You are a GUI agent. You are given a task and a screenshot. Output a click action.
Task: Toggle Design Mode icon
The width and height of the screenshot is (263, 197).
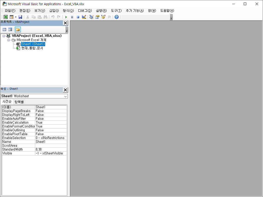[84, 17]
